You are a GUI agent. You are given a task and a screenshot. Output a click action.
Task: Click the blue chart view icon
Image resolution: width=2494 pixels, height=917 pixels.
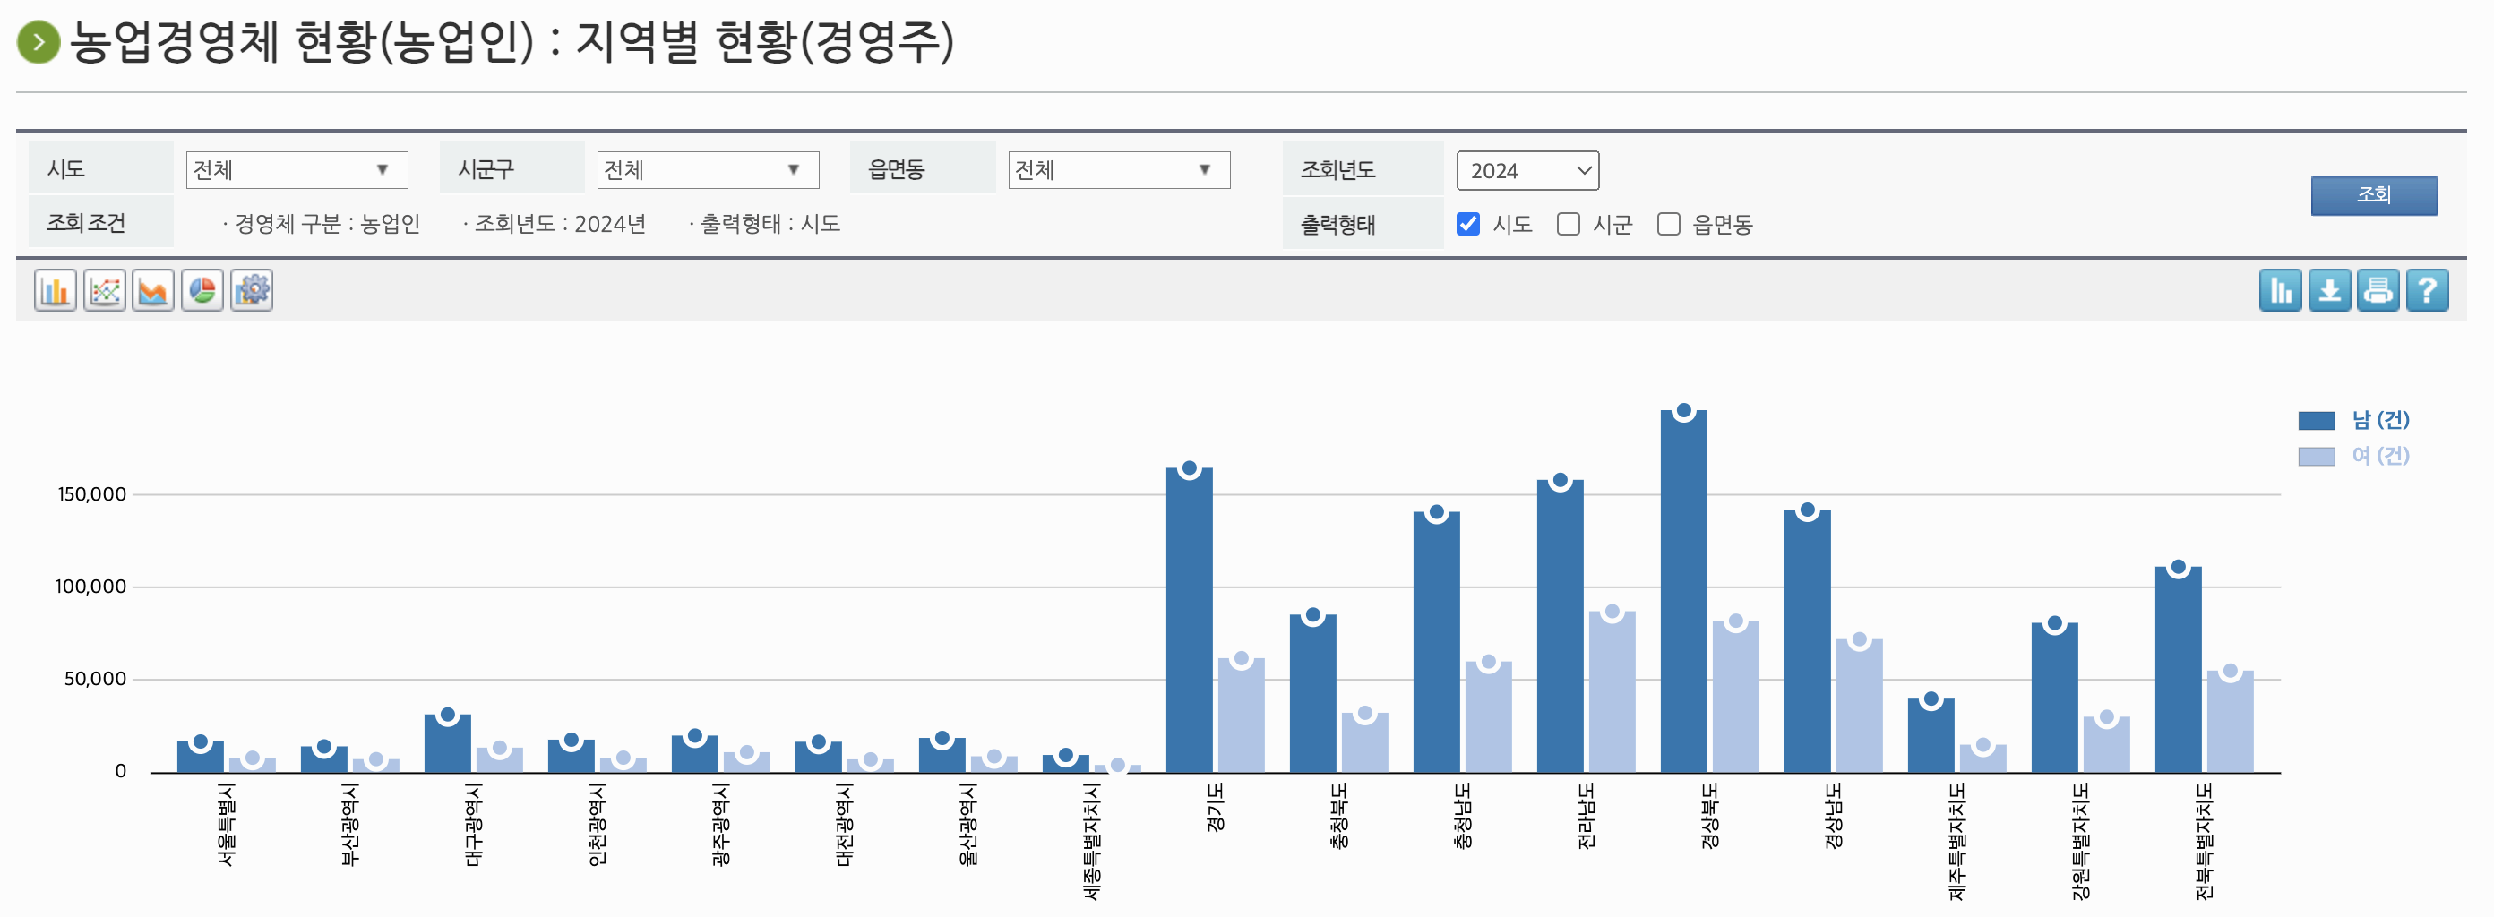(2281, 290)
